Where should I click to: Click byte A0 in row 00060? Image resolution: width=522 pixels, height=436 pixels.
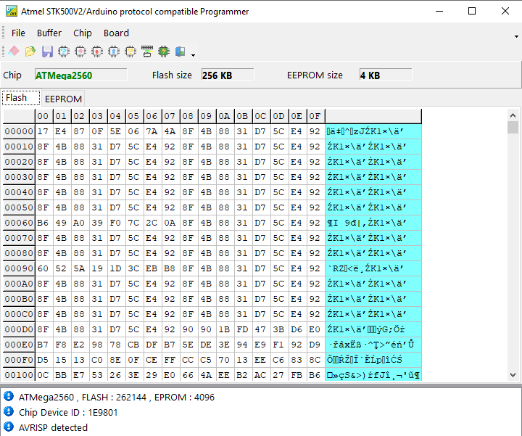pyautogui.click(x=80, y=223)
